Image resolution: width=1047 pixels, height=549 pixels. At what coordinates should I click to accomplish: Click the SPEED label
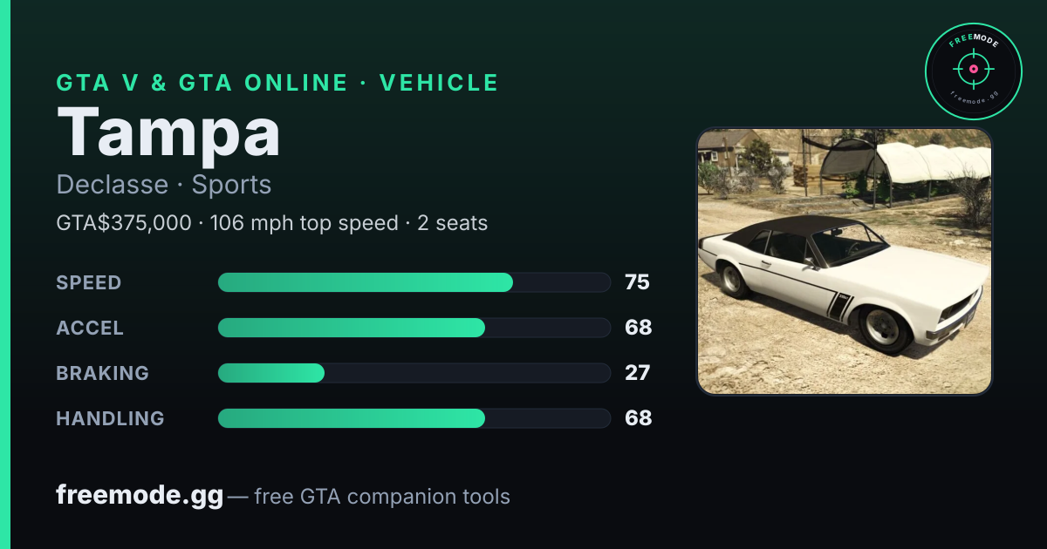[89, 282]
